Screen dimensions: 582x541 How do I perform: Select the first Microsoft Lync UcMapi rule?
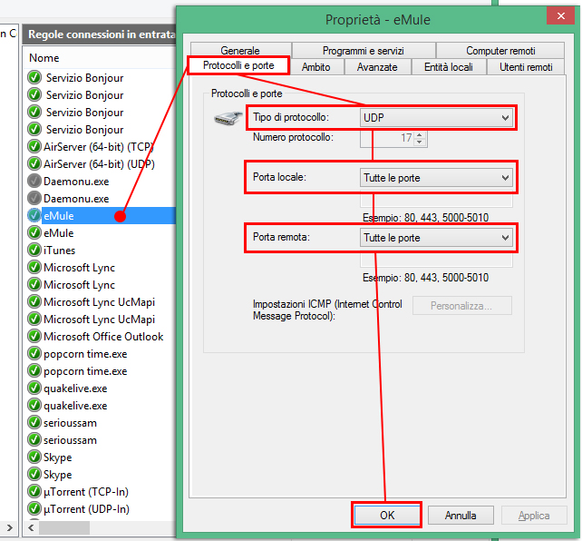(x=101, y=301)
